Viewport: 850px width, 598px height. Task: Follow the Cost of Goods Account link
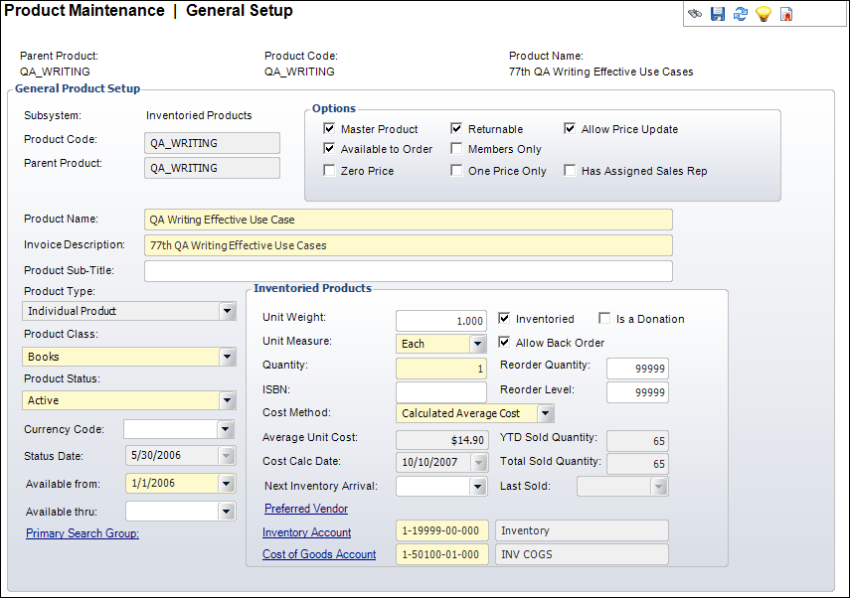tap(318, 554)
